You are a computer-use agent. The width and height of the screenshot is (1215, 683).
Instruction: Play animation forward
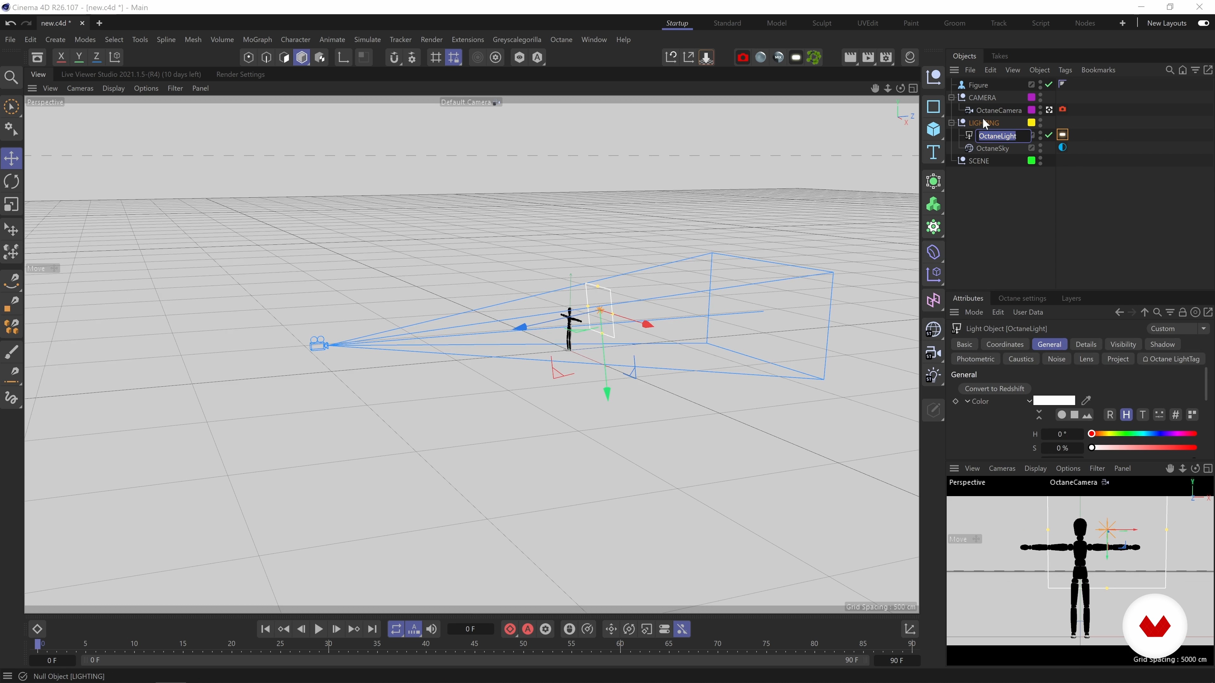[318, 629]
